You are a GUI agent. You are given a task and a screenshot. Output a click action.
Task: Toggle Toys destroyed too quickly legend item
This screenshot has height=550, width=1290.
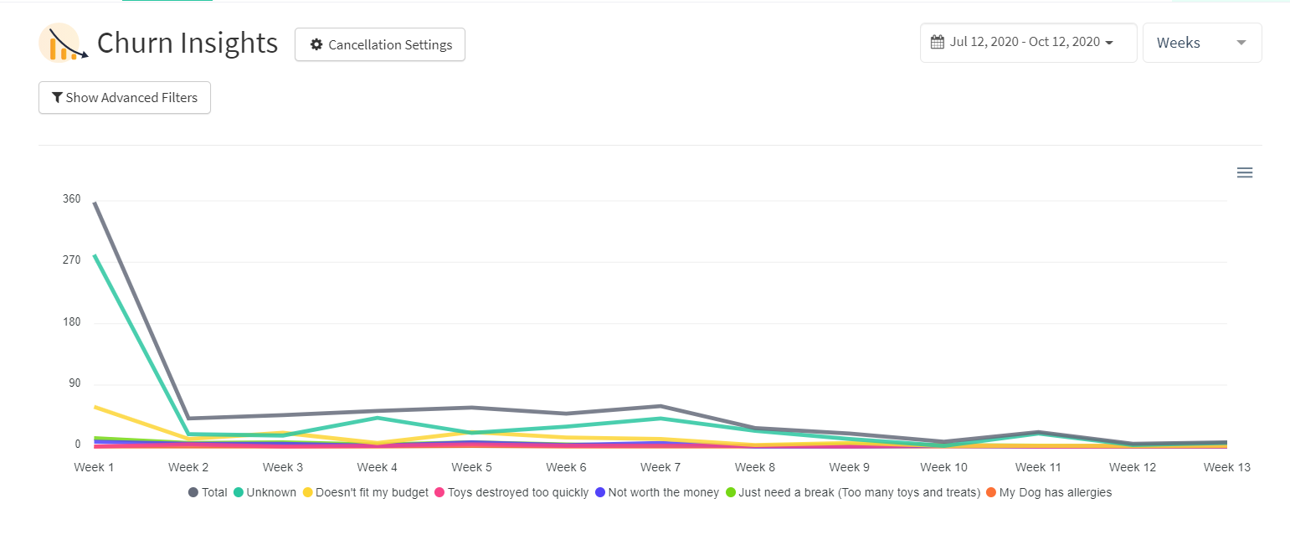(x=511, y=493)
